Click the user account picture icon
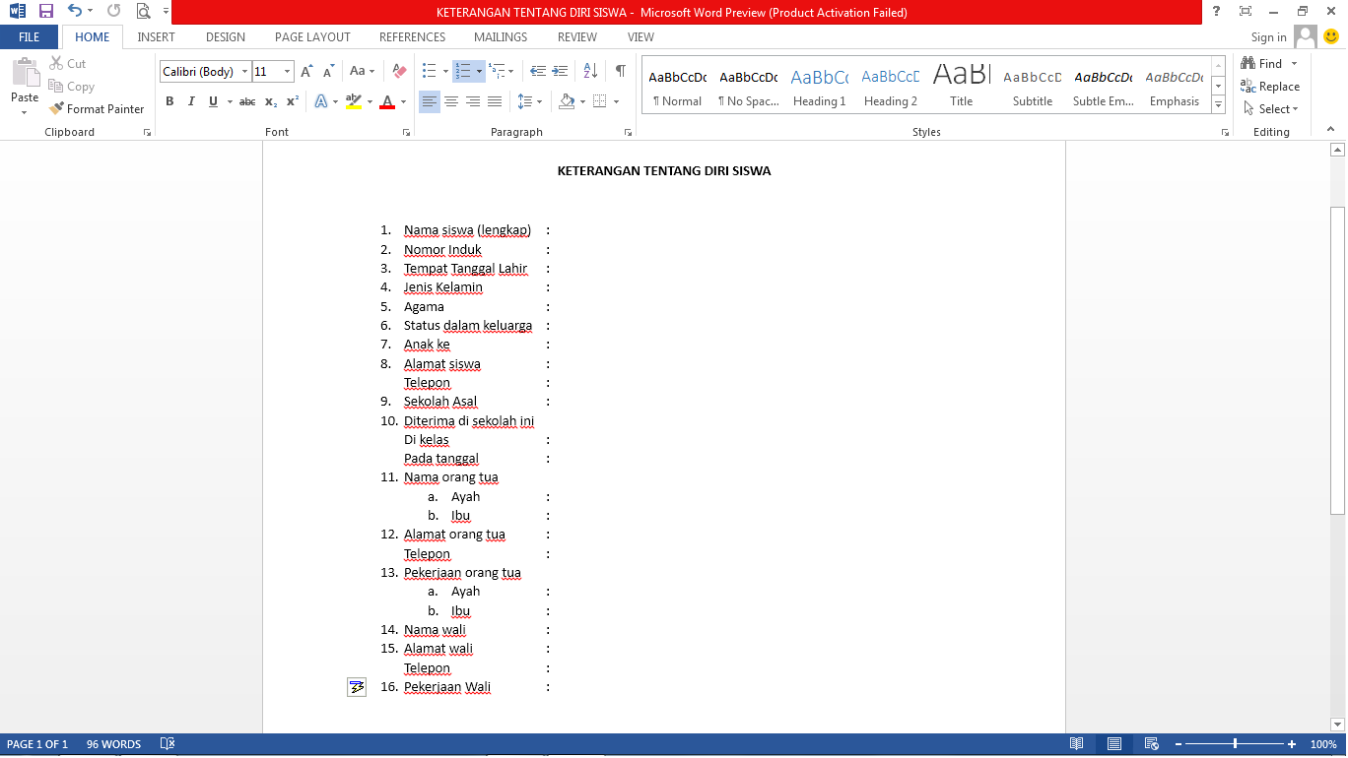This screenshot has width=1348, height=758. tap(1306, 36)
